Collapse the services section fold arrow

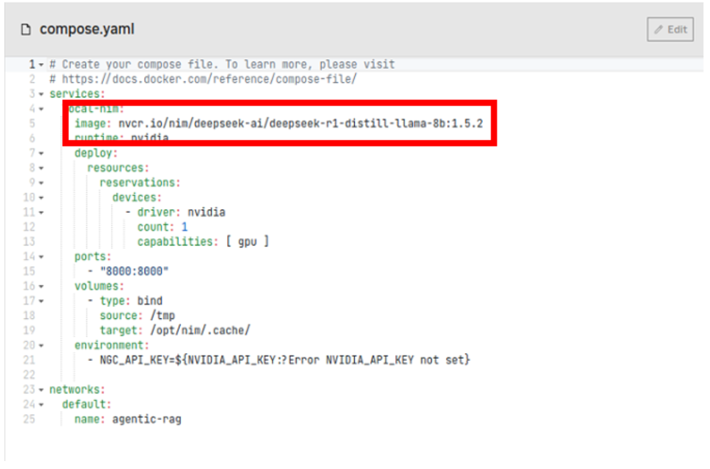pos(41,94)
